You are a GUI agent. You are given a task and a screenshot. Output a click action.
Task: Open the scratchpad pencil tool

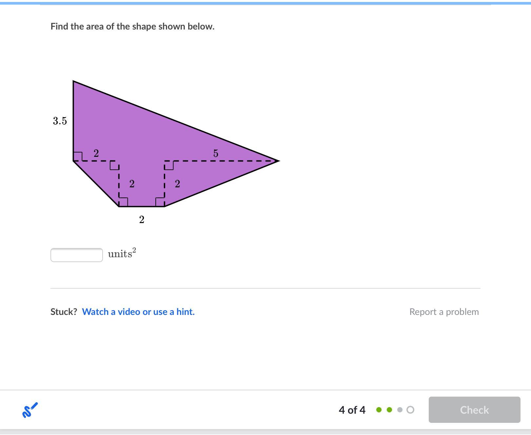(30, 410)
